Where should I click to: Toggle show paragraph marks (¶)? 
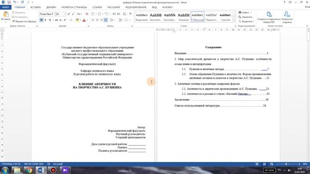(130, 14)
